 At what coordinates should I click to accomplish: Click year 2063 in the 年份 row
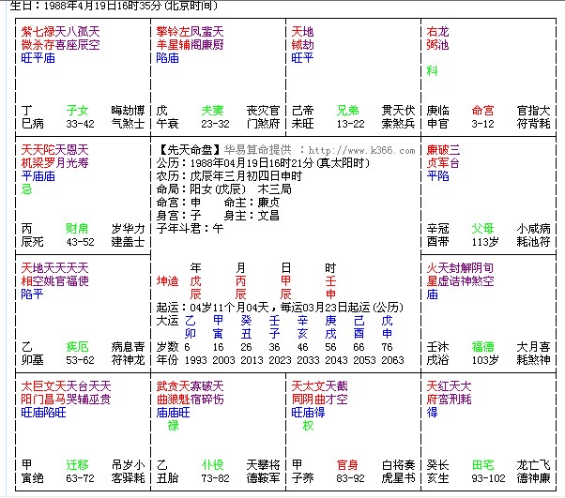(392, 360)
